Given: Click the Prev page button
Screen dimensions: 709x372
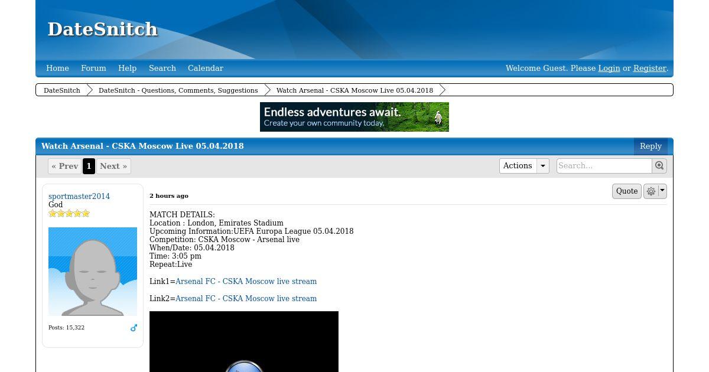Looking at the screenshot, I should (64, 167).
